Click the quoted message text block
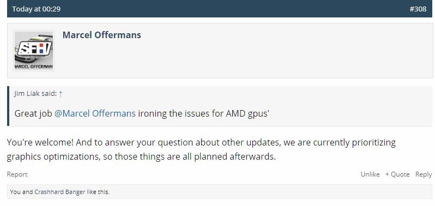Screen dimensions: 435x206 coord(142,114)
